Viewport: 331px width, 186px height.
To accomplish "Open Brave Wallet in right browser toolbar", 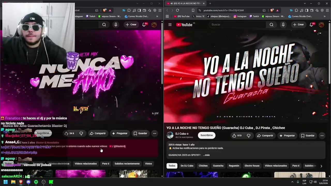I will (x=312, y=10).
